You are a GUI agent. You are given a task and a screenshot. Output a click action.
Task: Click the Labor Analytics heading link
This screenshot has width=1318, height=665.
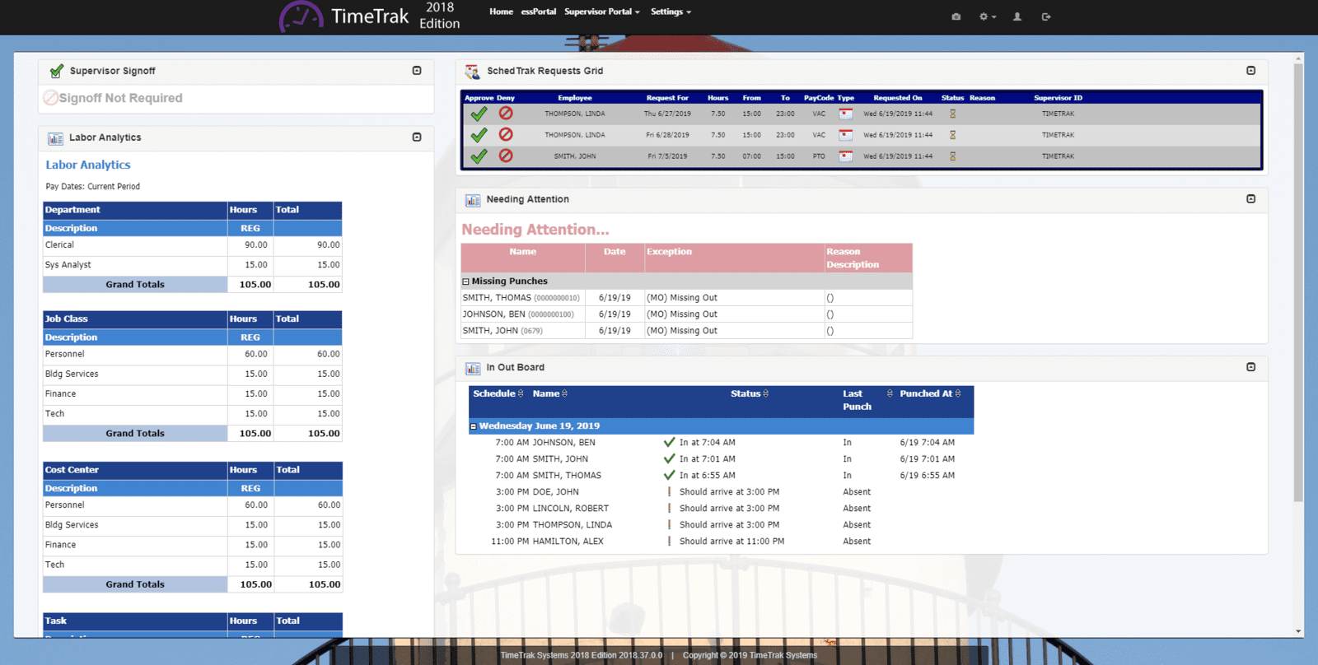88,165
